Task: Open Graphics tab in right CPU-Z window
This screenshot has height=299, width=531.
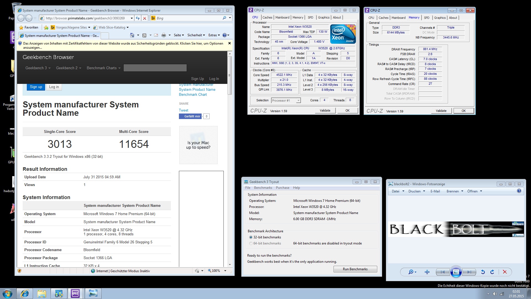Action: point(440,18)
